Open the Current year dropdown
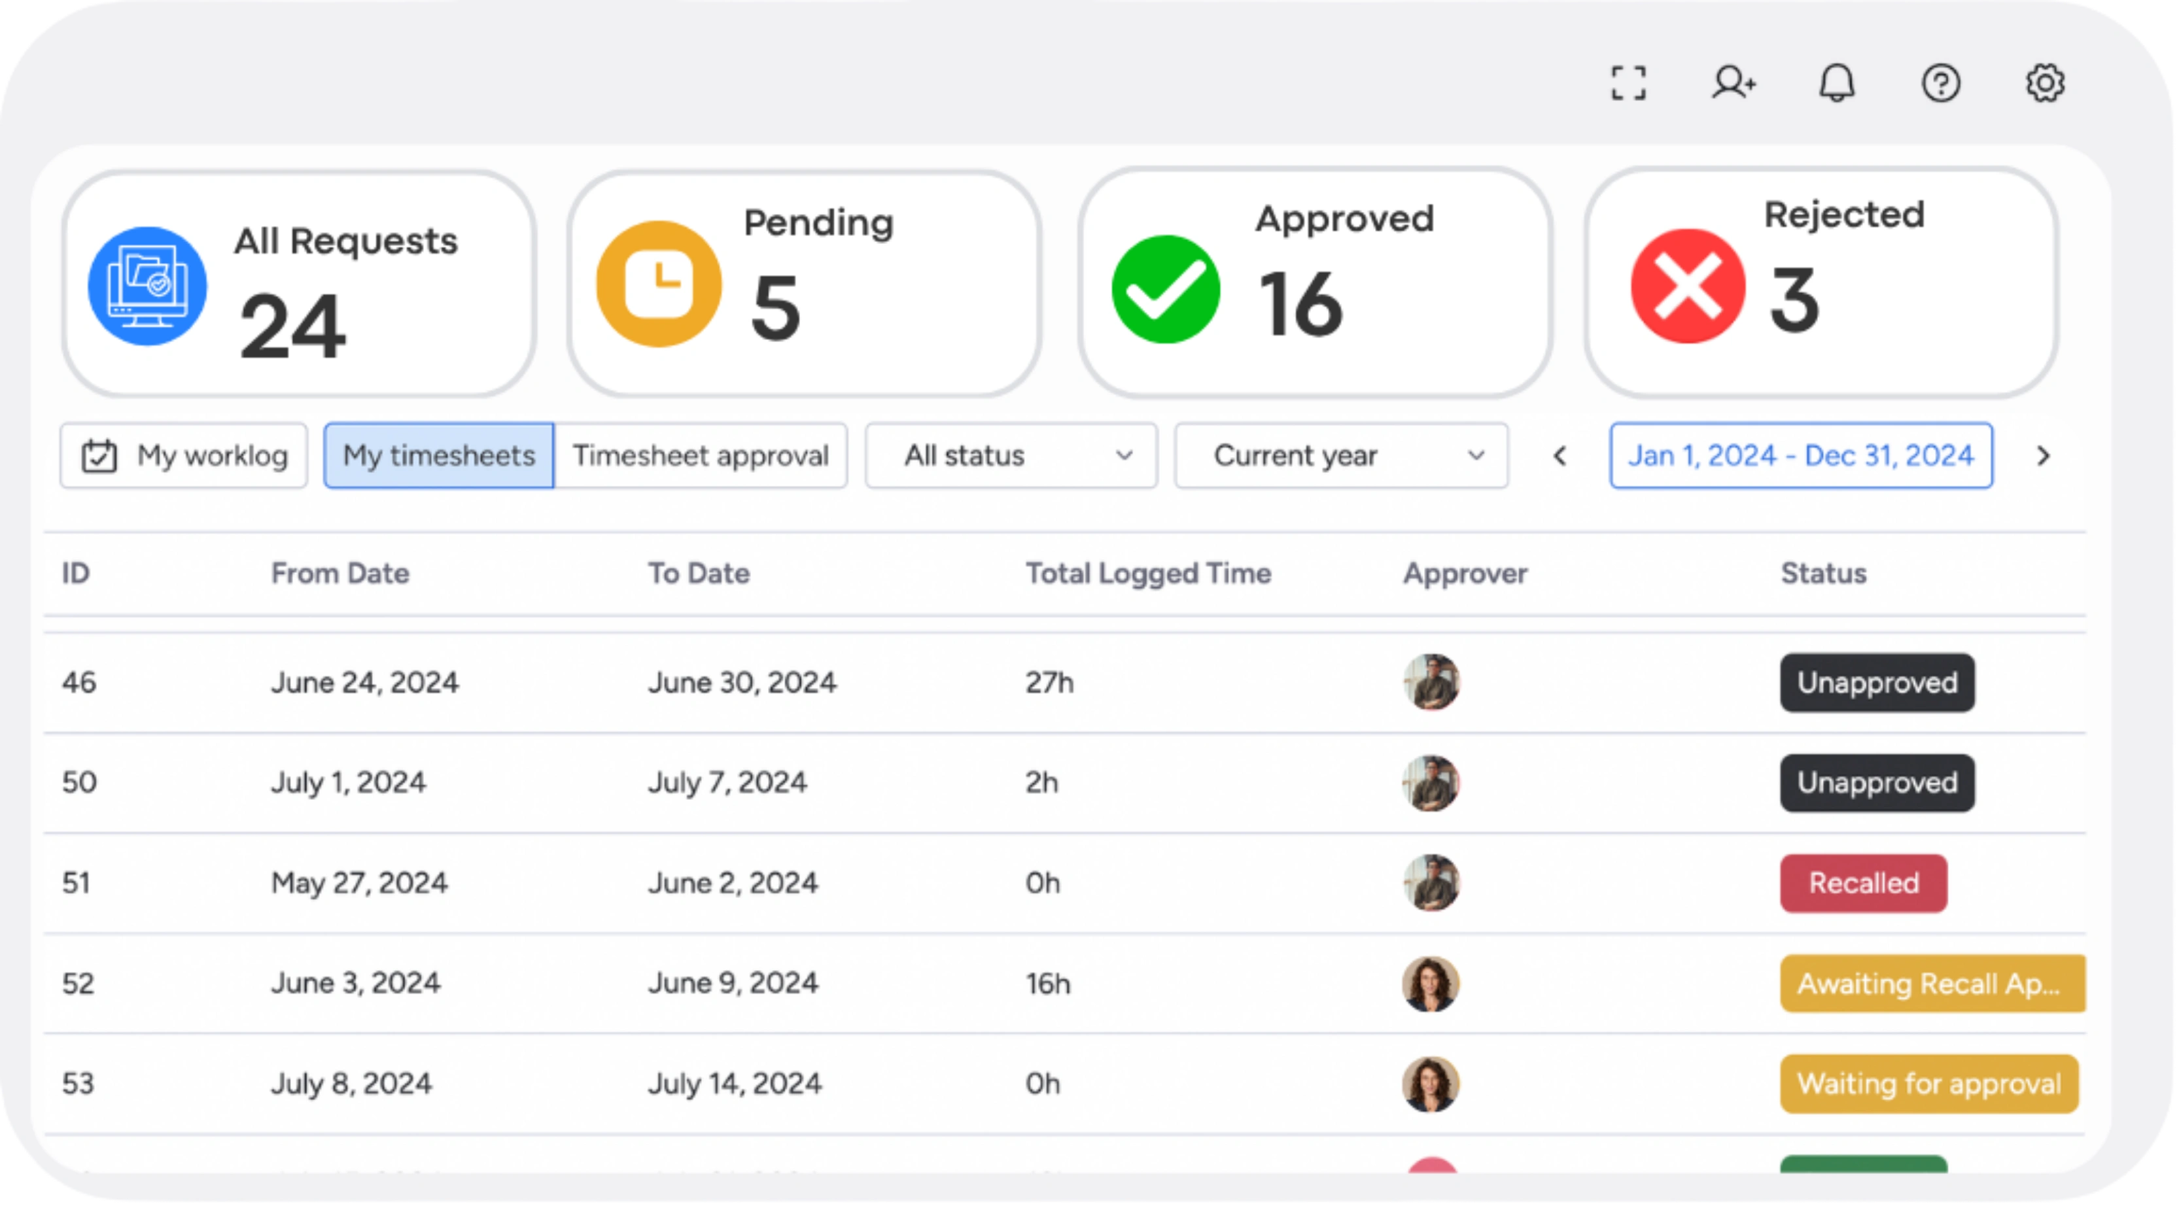The height and width of the screenshot is (1208, 2179). 1342,457
